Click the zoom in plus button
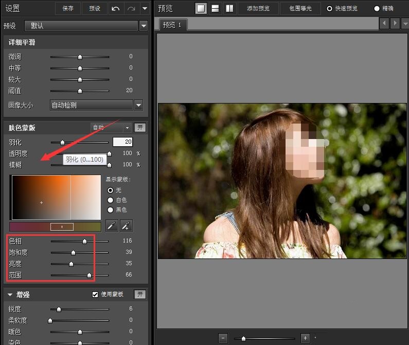Viewport: 409px width, 345px height. (305, 338)
